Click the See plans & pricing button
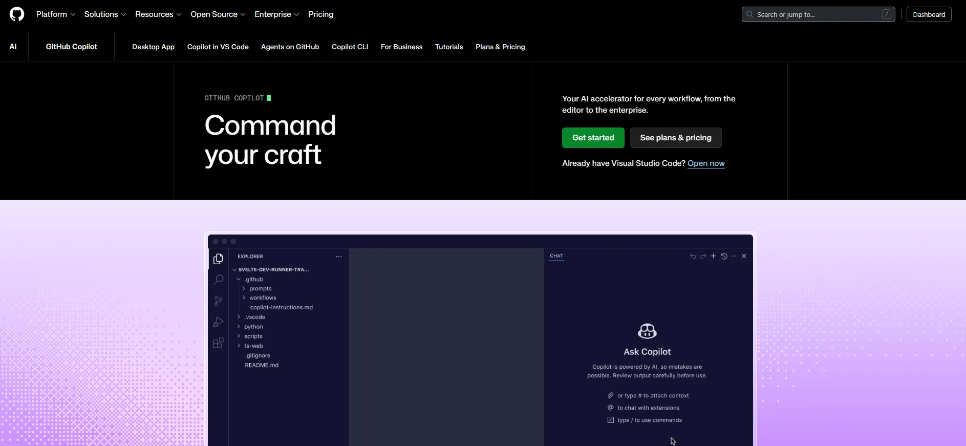 pos(676,138)
